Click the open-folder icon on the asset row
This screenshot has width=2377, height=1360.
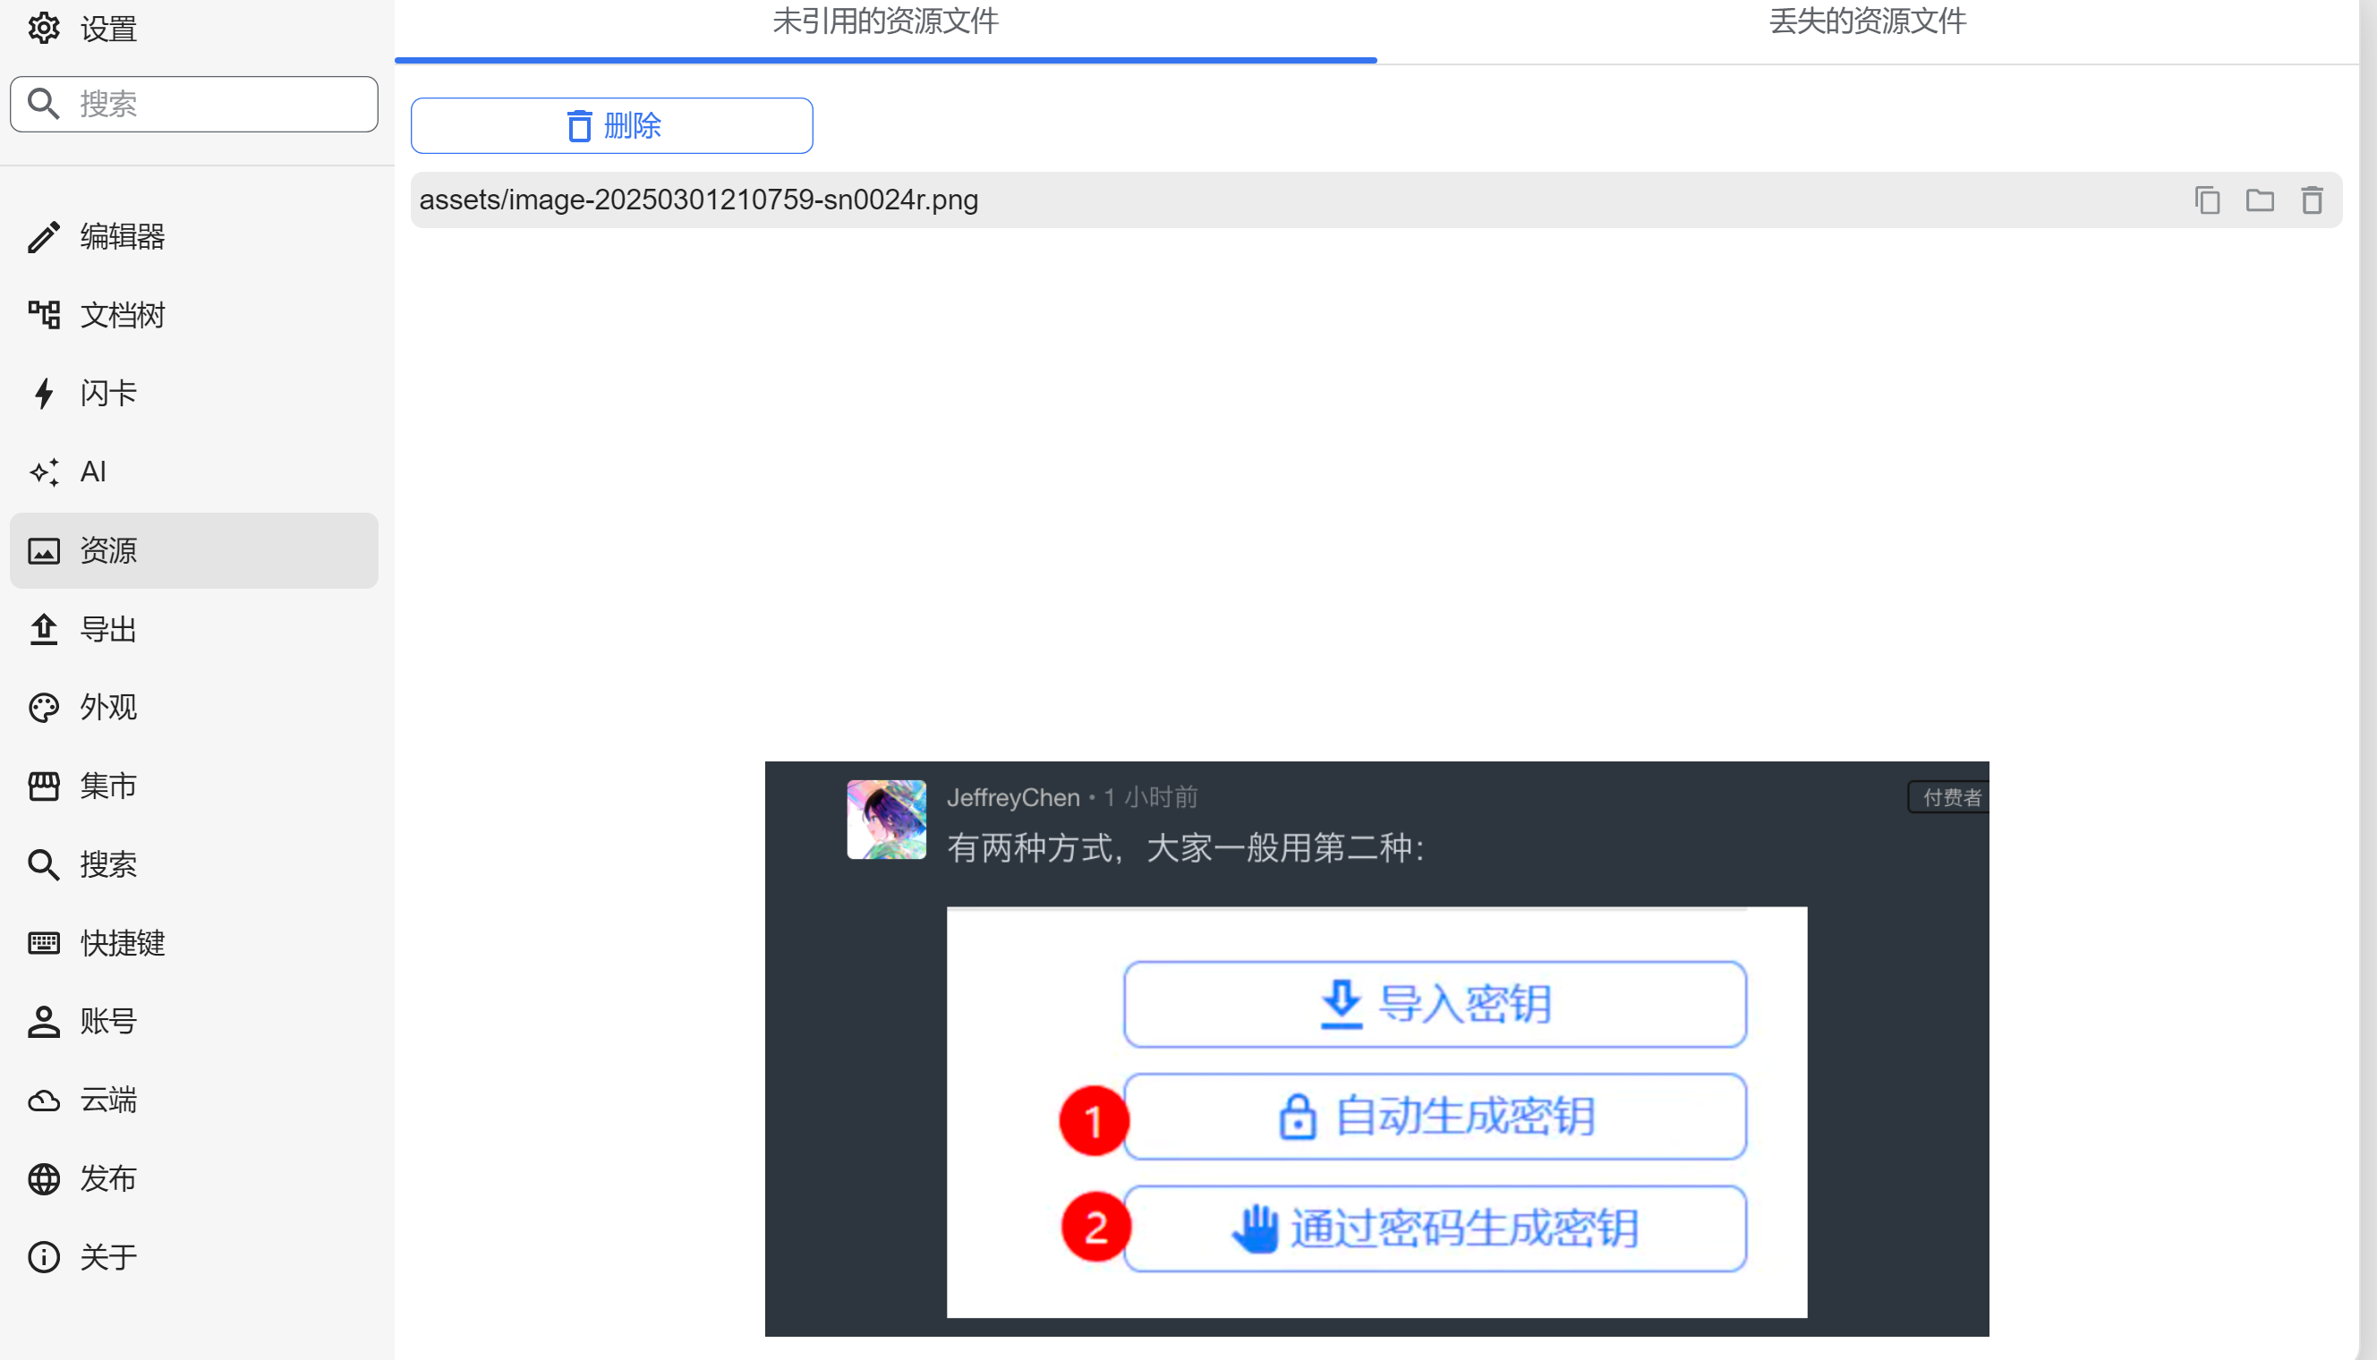(x=2260, y=200)
